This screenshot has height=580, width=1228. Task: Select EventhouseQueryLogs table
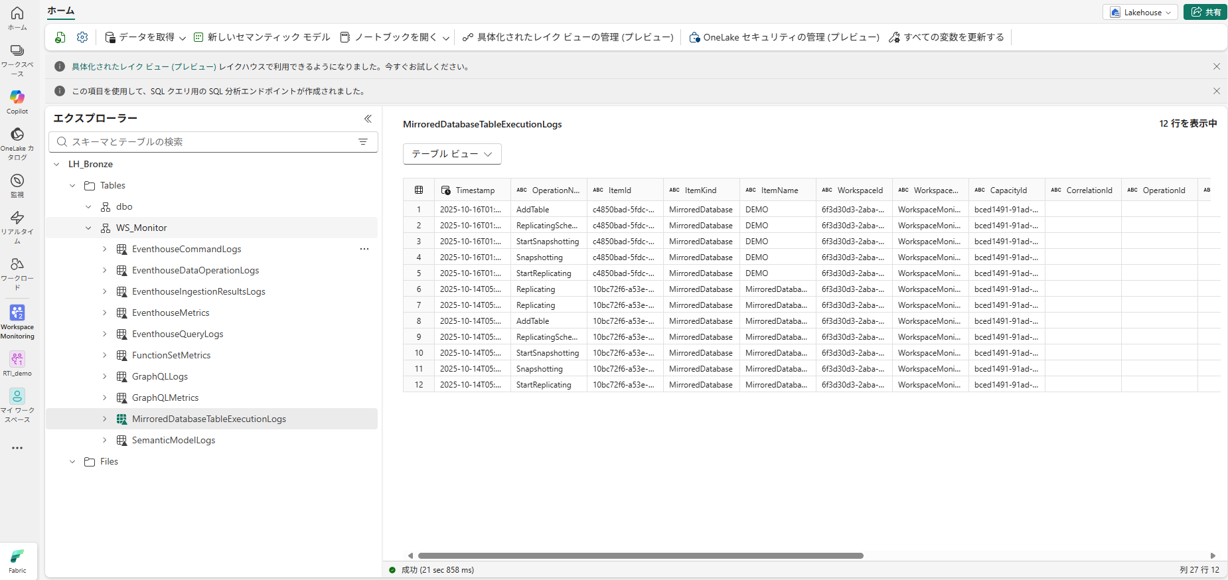click(x=177, y=334)
